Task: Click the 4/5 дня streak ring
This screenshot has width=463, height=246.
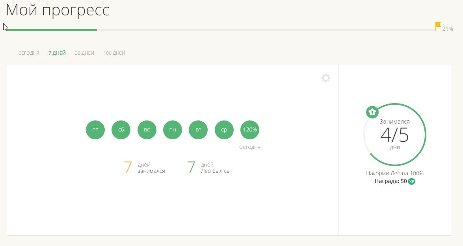Action: 395,135
